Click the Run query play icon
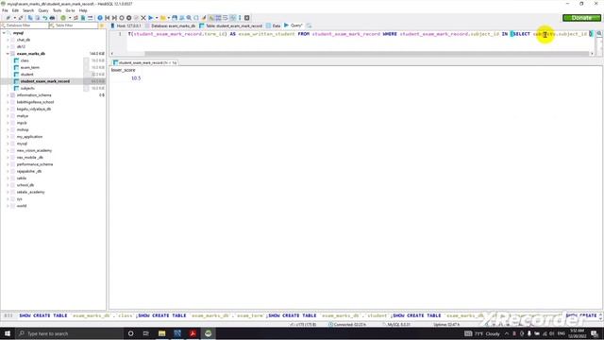 tap(151, 18)
